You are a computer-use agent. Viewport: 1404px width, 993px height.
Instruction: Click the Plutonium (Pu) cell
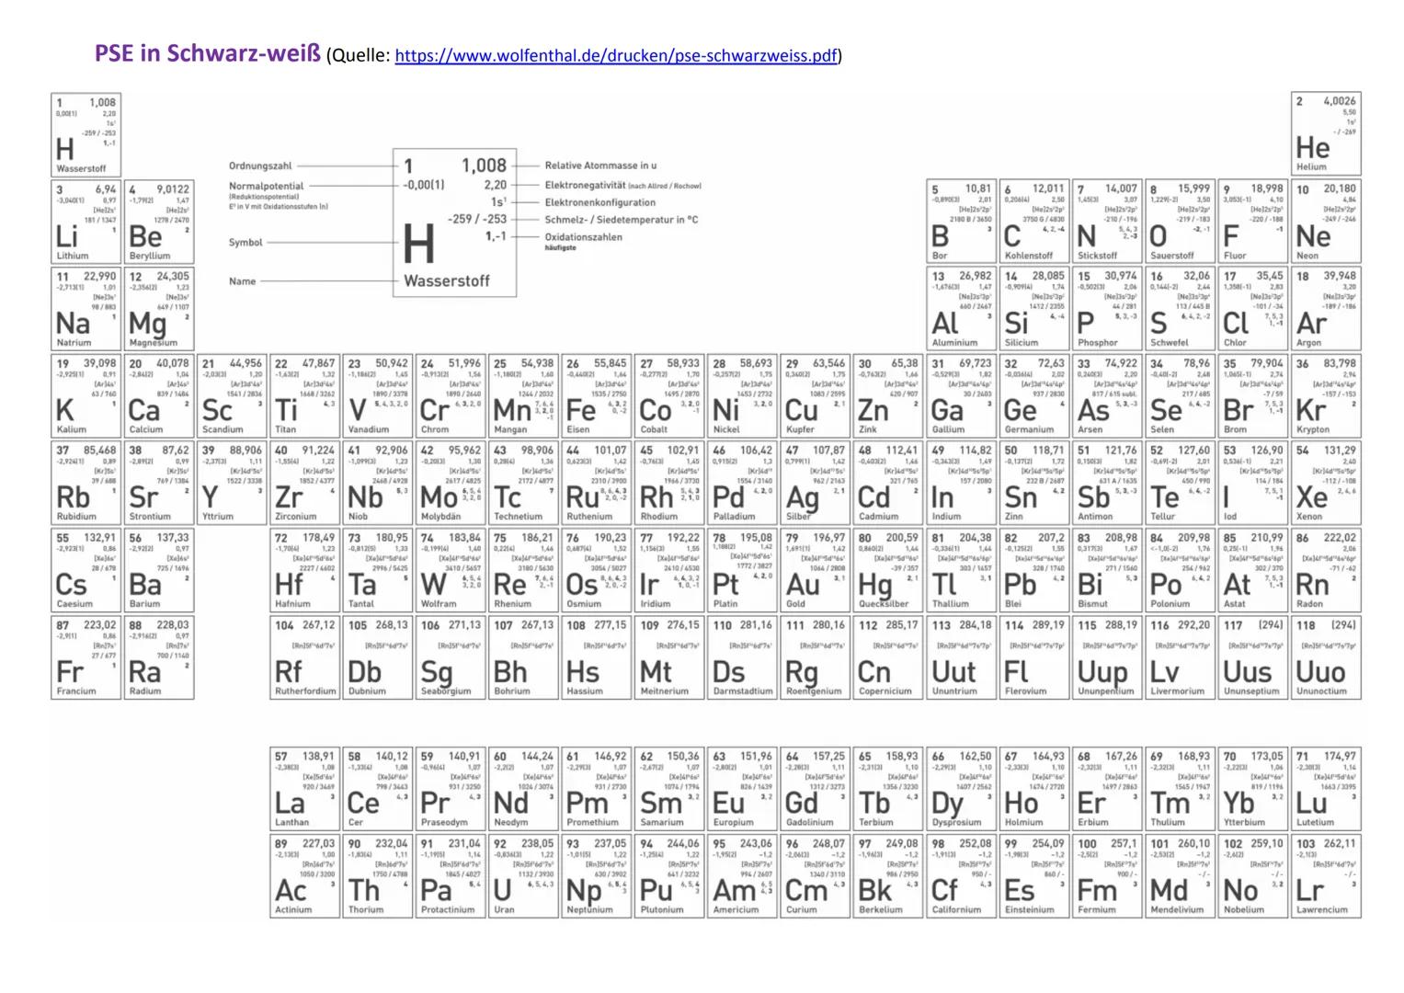coord(669,876)
